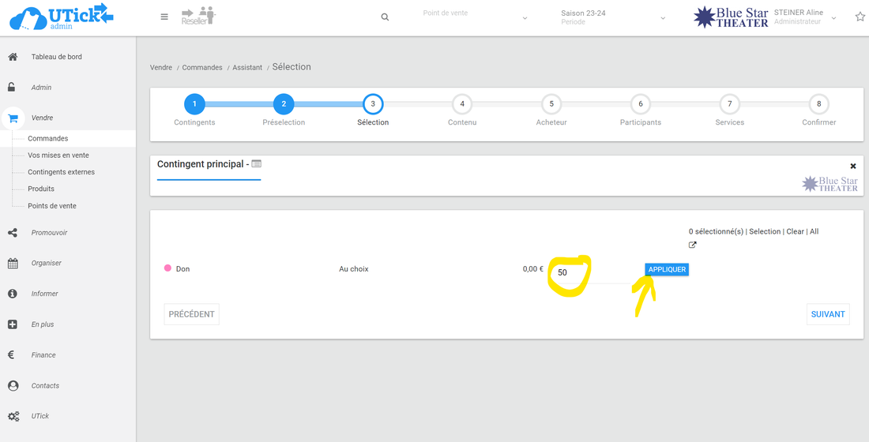Select Vos mises en vente menu item
The image size is (869, 442).
point(58,155)
